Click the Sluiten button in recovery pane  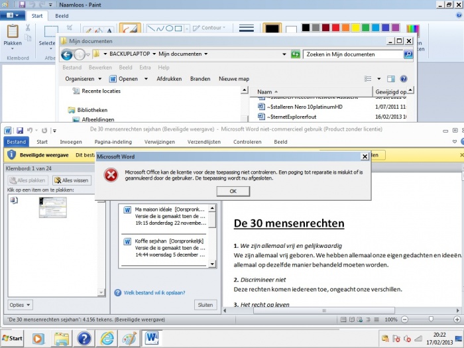tap(205, 305)
